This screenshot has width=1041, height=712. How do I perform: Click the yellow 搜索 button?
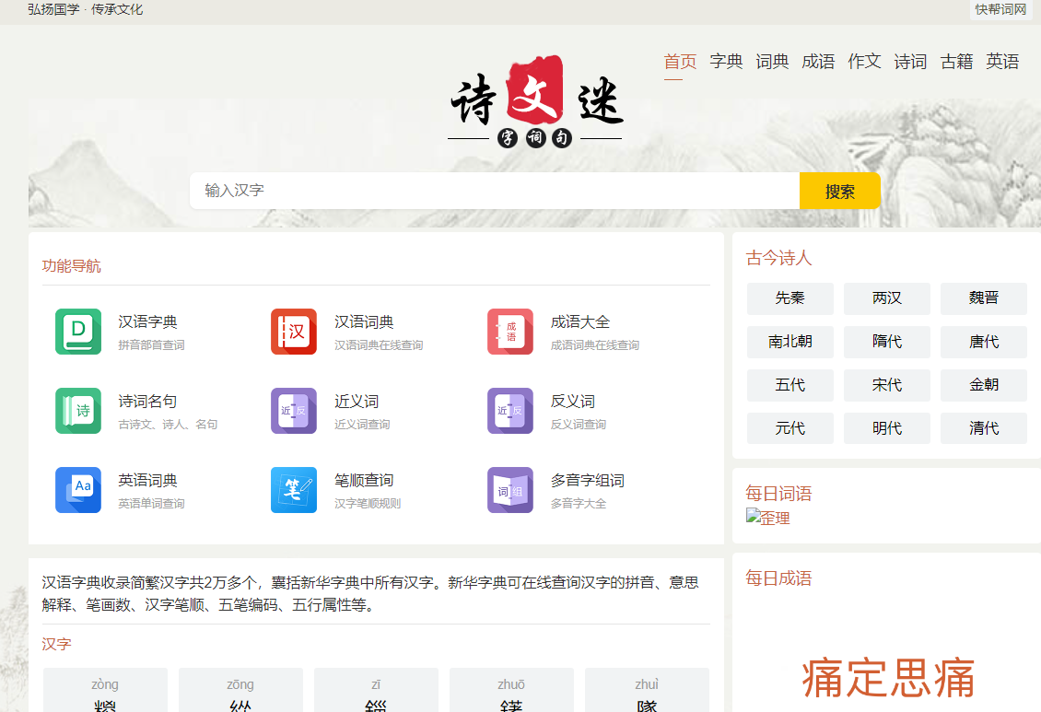tap(840, 191)
